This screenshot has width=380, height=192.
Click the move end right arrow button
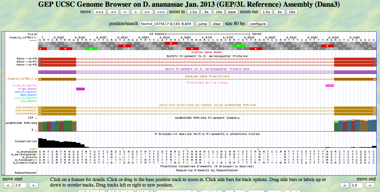click(x=370, y=185)
